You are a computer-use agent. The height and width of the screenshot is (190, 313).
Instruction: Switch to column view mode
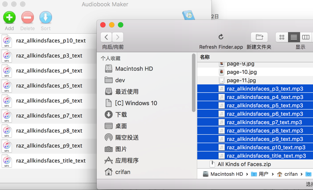306,37
